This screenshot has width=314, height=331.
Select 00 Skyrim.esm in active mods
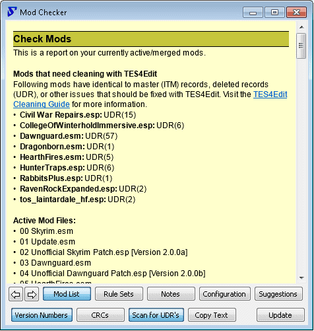(46, 231)
